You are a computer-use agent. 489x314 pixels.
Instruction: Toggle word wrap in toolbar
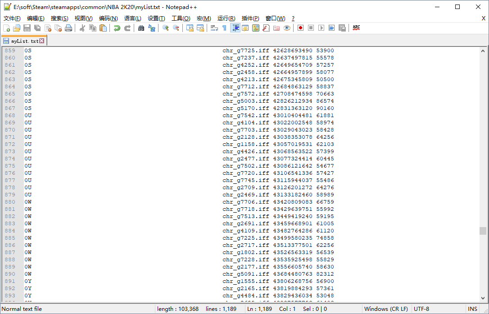click(x=214, y=28)
